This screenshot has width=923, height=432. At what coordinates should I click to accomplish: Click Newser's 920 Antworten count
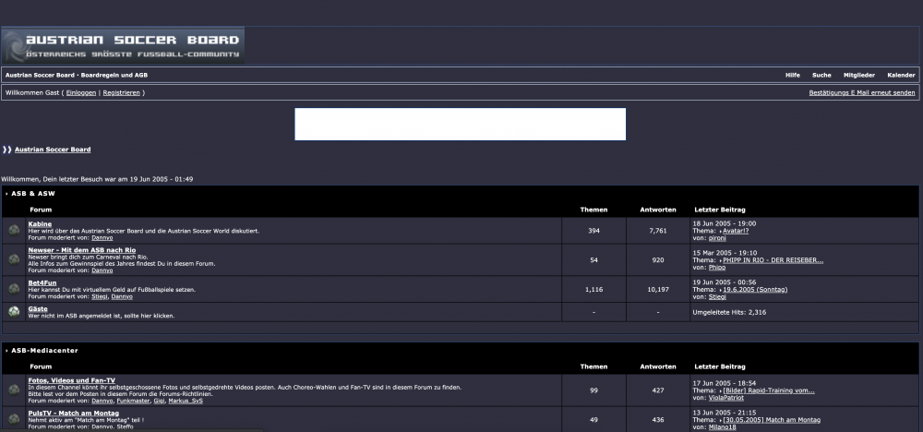658,260
